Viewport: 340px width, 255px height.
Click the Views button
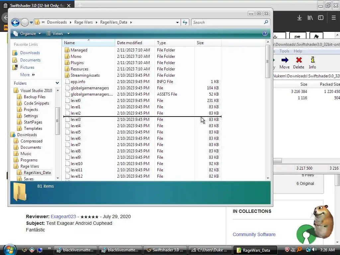(55, 34)
